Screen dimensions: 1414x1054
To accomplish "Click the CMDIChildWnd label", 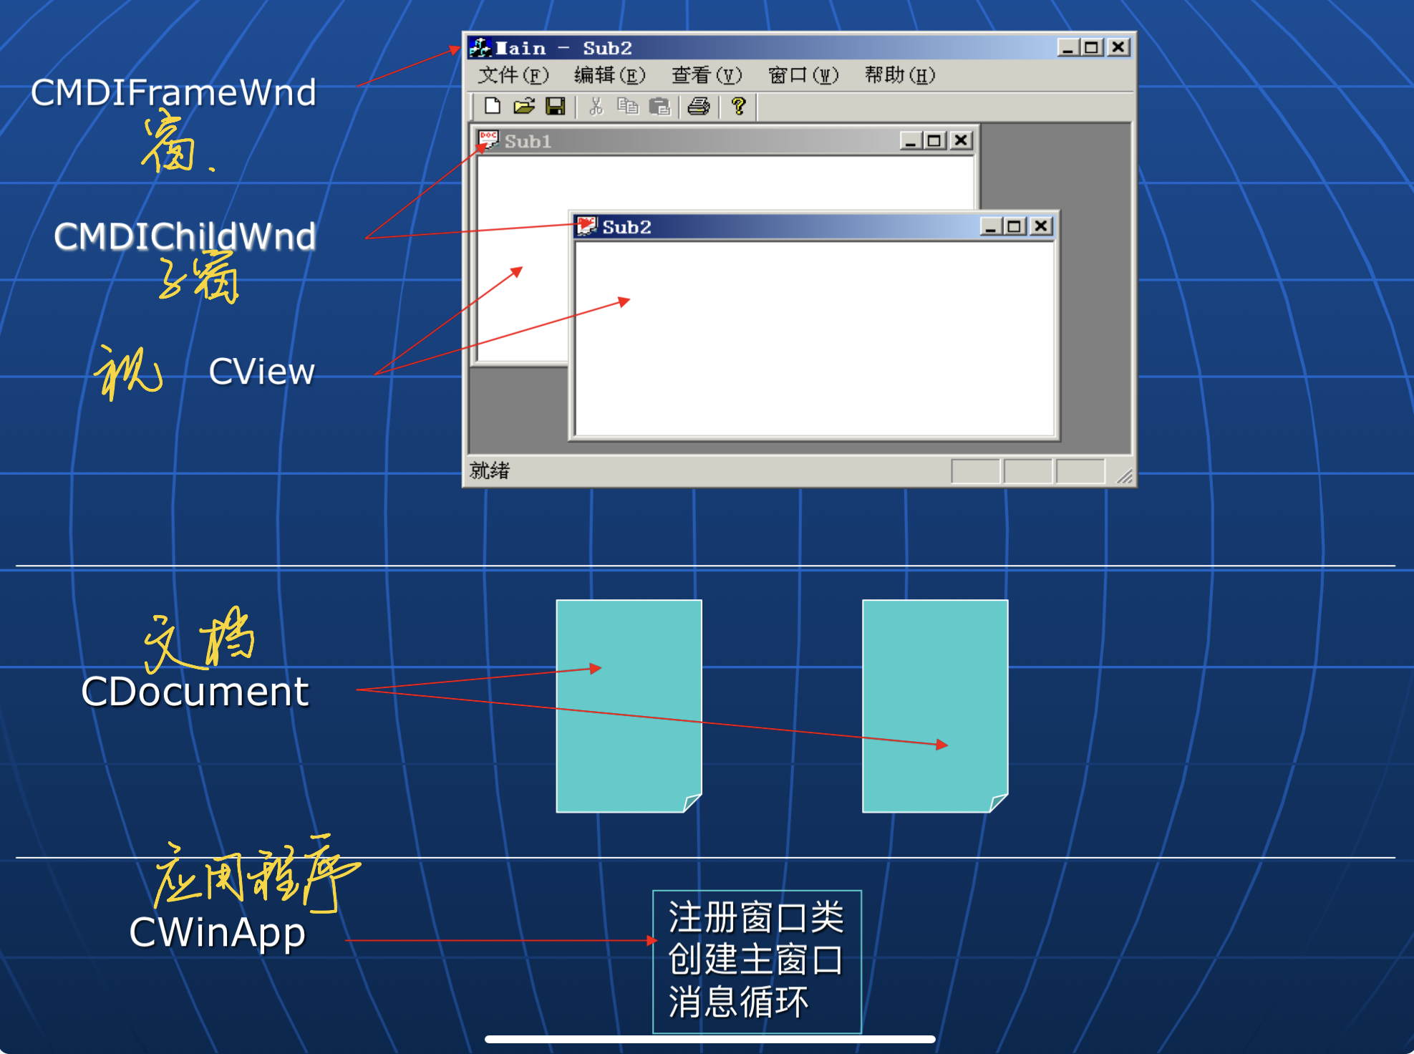I will coord(185,236).
